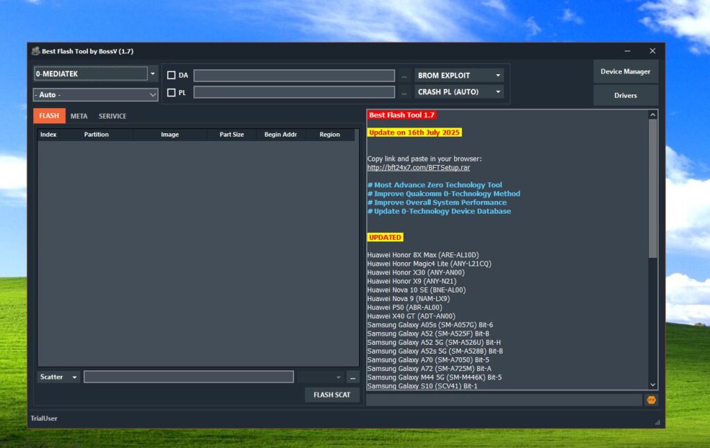This screenshot has height=448, width=710.
Task: Click the scatter file path input field
Action: pyautogui.click(x=189, y=377)
